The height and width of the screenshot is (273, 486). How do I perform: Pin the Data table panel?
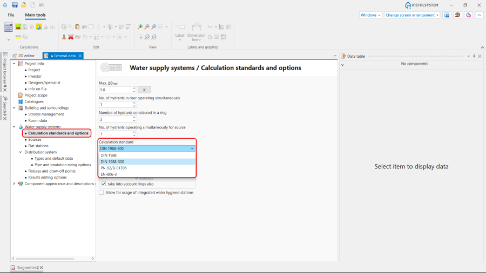pyautogui.click(x=474, y=56)
